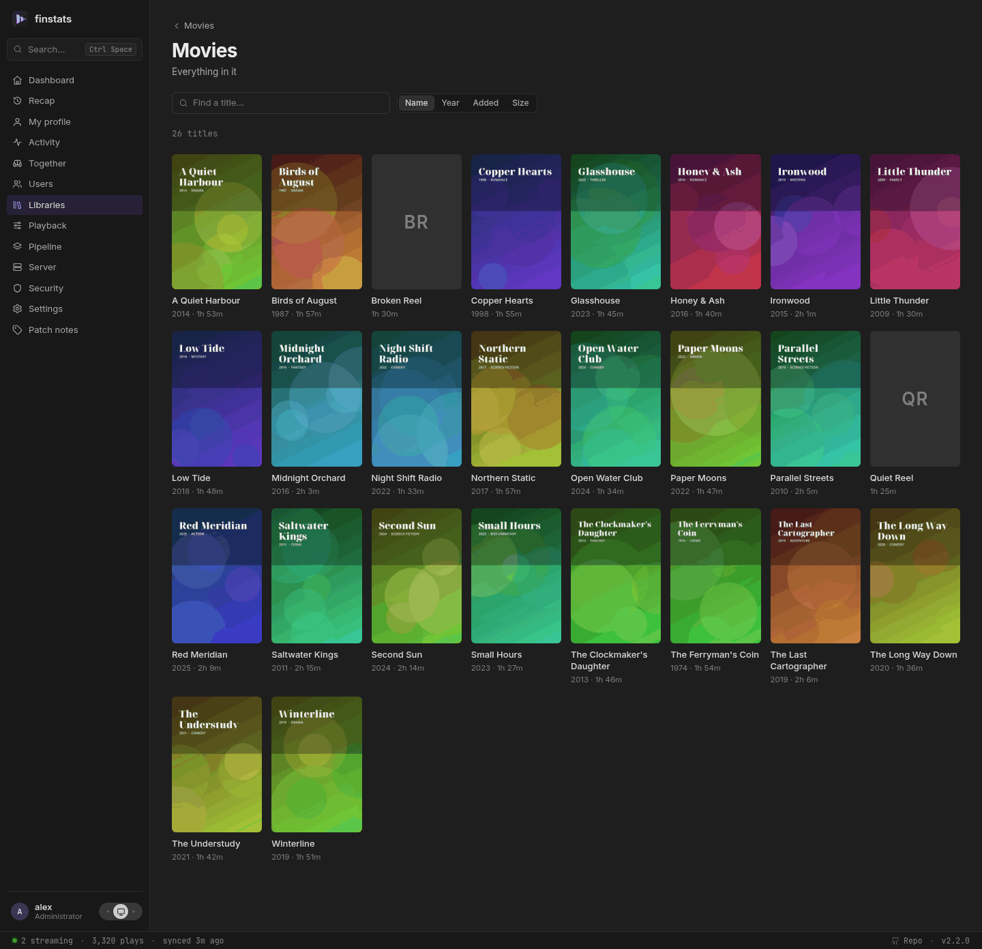
Task: Open the Patch notes tag icon
Action: [x=18, y=330]
